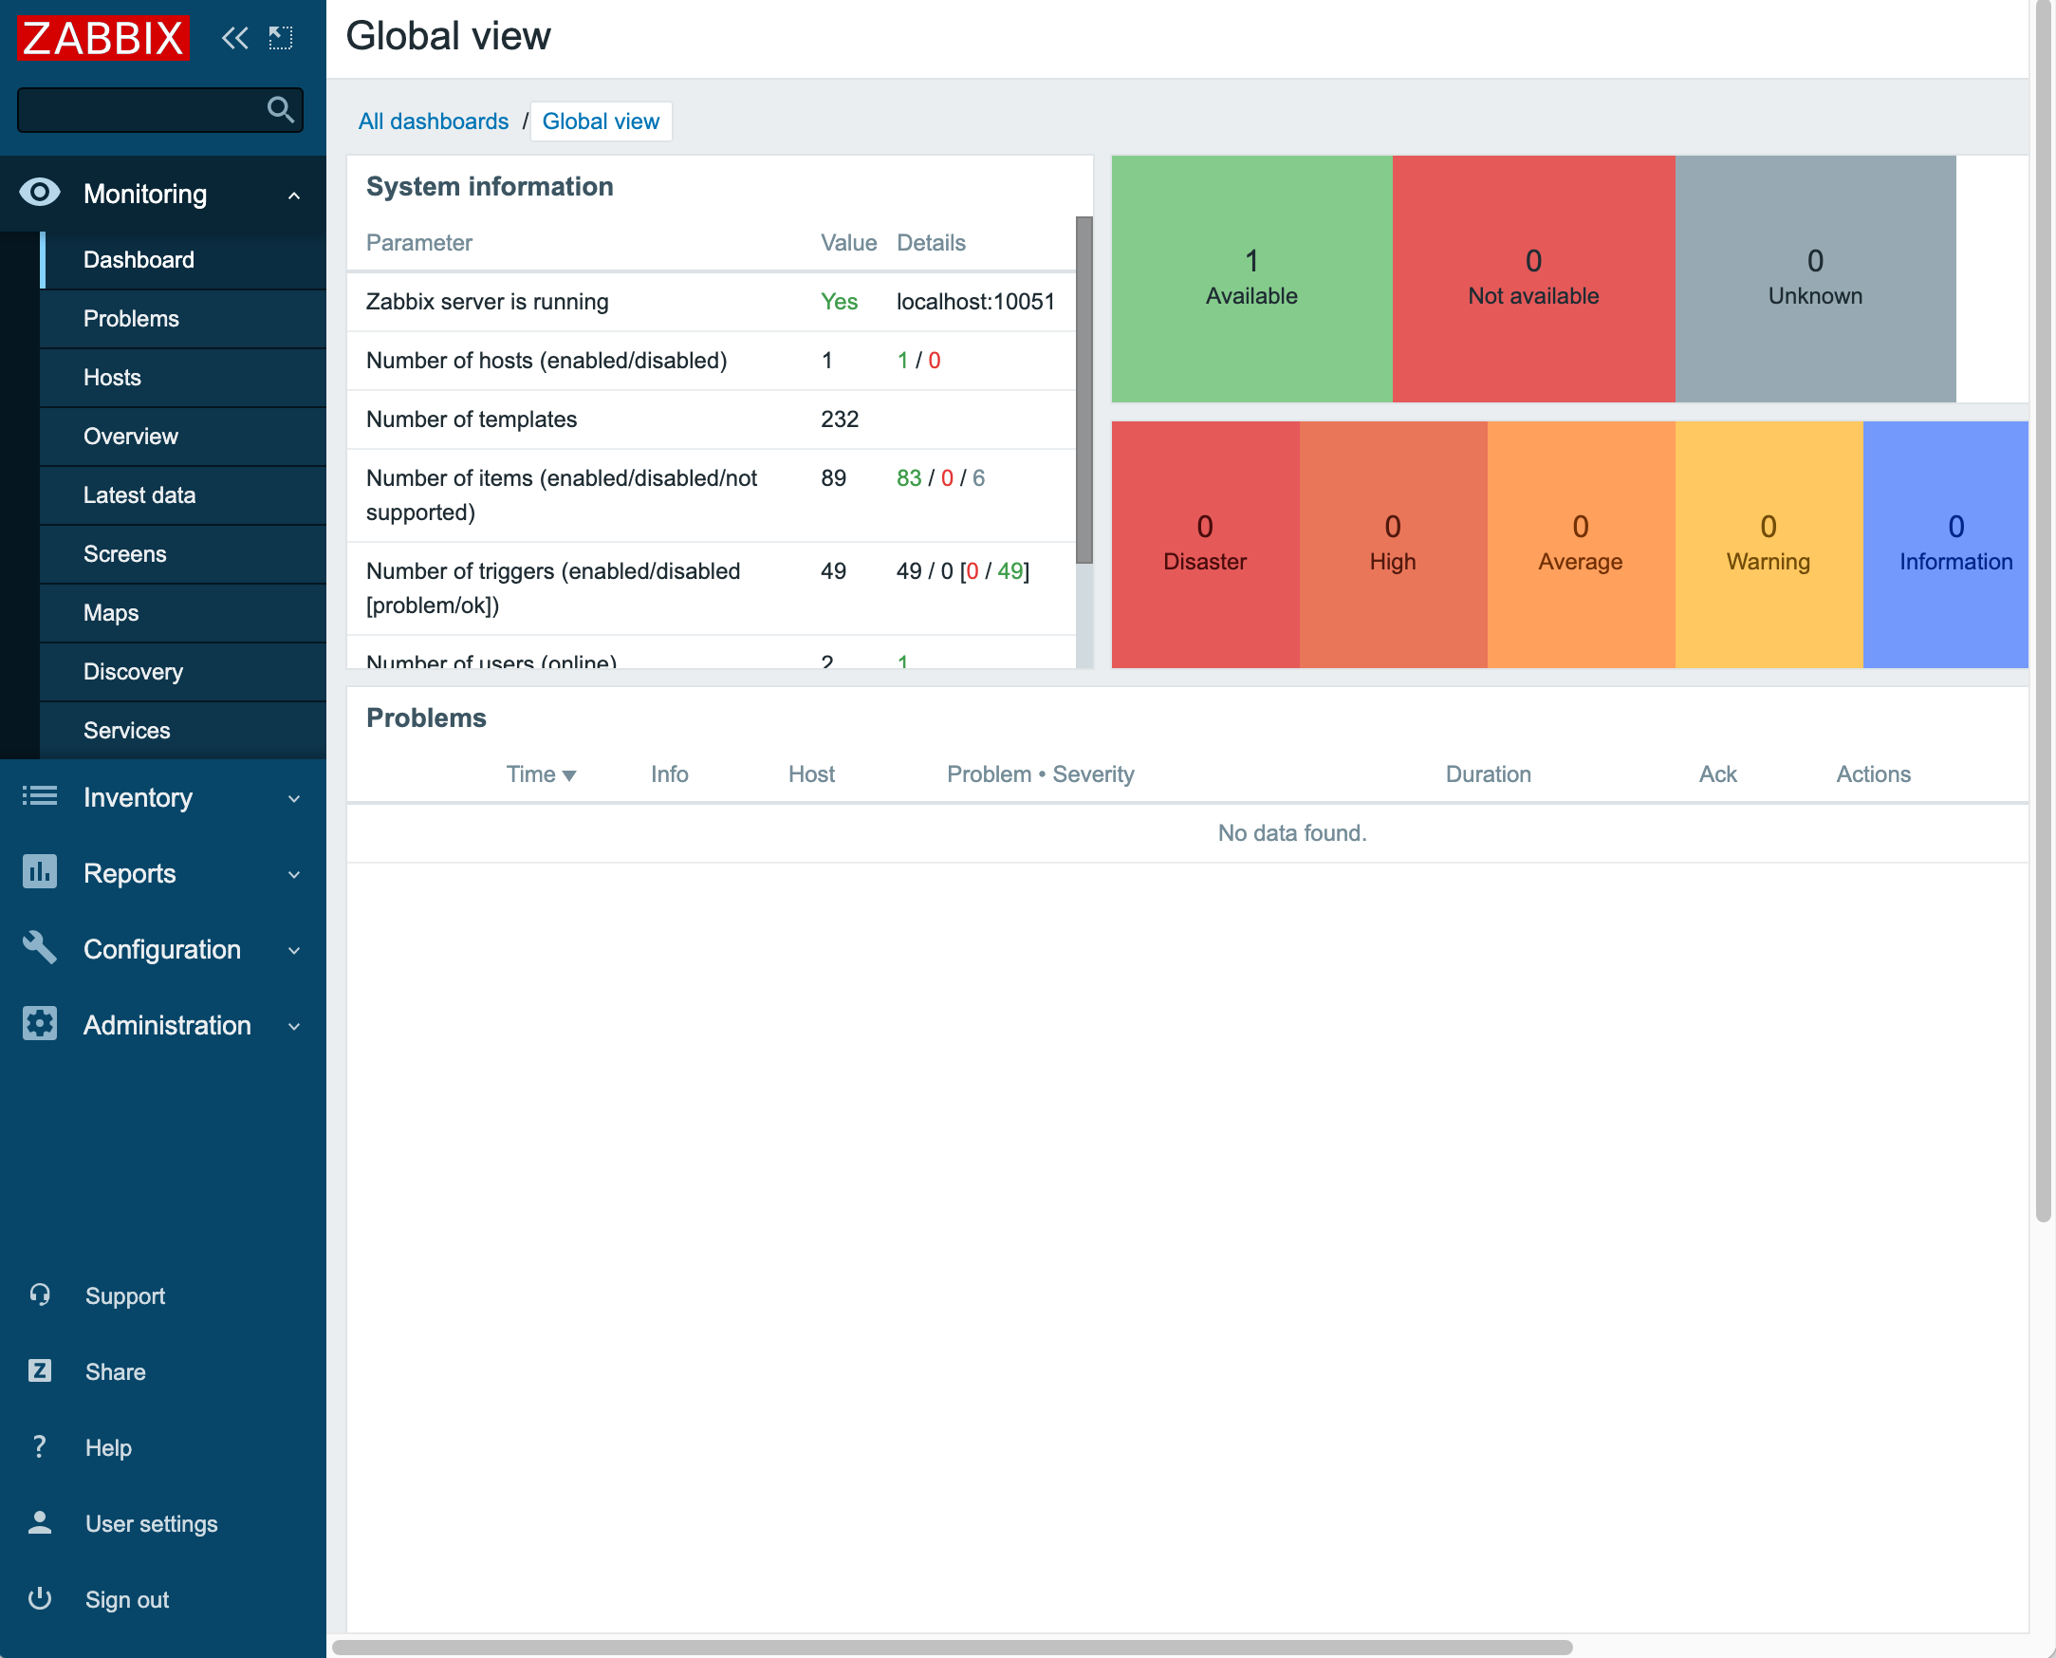2056x1658 pixels.
Task: Click the hide-sidebar icon next to the logo
Action: (x=281, y=38)
